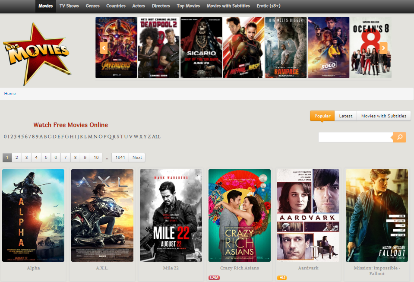Filter movies by letter M

(x=90, y=137)
